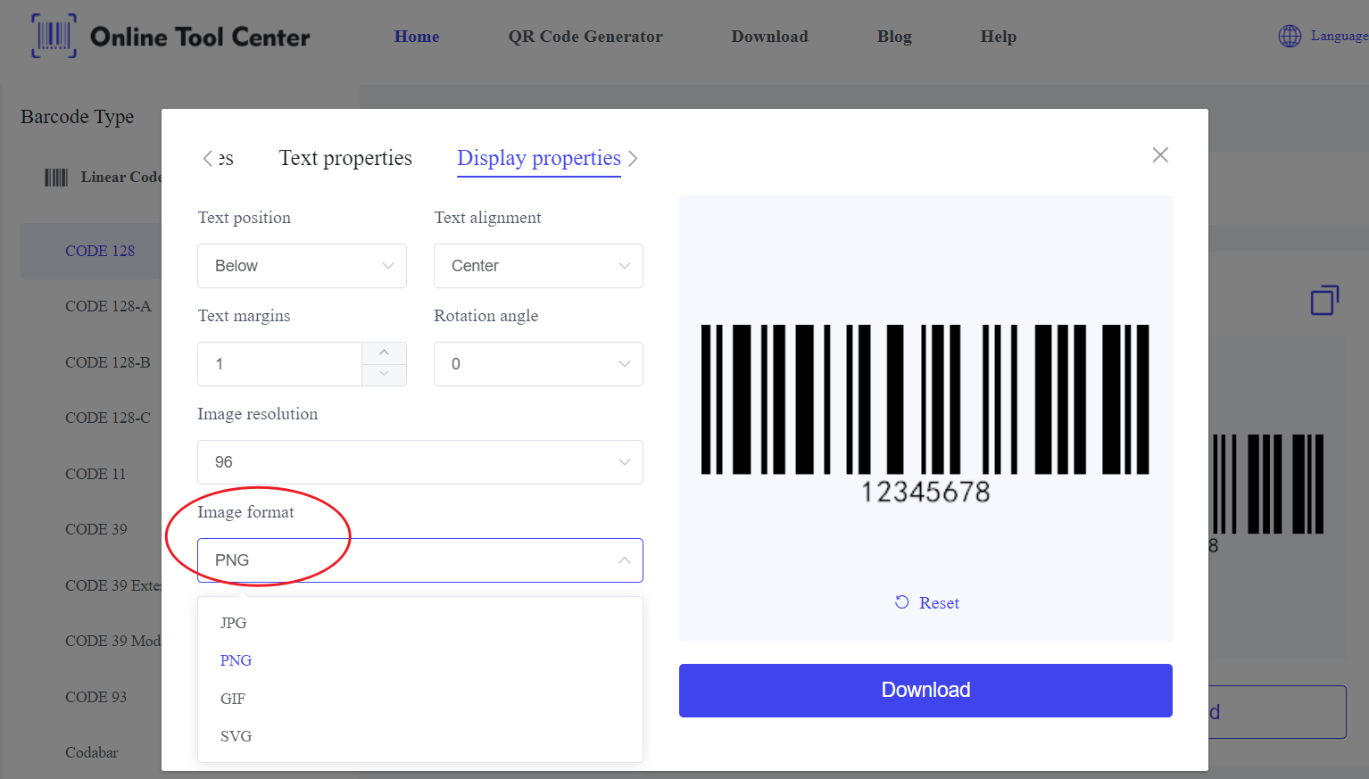This screenshot has height=779, width=1369.
Task: Close the properties dialog with the X
Action: pyautogui.click(x=1160, y=155)
